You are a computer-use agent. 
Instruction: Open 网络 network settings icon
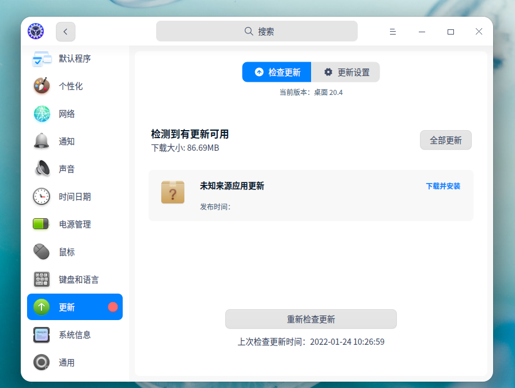(41, 113)
